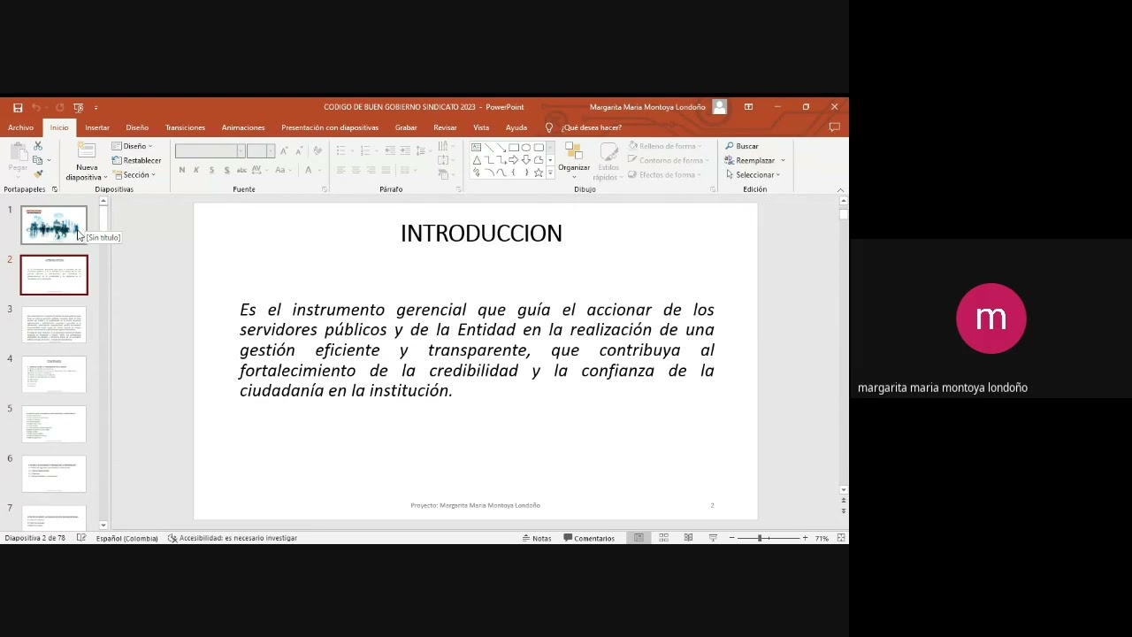The width and height of the screenshot is (1132, 637).
Task: Toggle italic K formatting button
Action: tap(196, 170)
